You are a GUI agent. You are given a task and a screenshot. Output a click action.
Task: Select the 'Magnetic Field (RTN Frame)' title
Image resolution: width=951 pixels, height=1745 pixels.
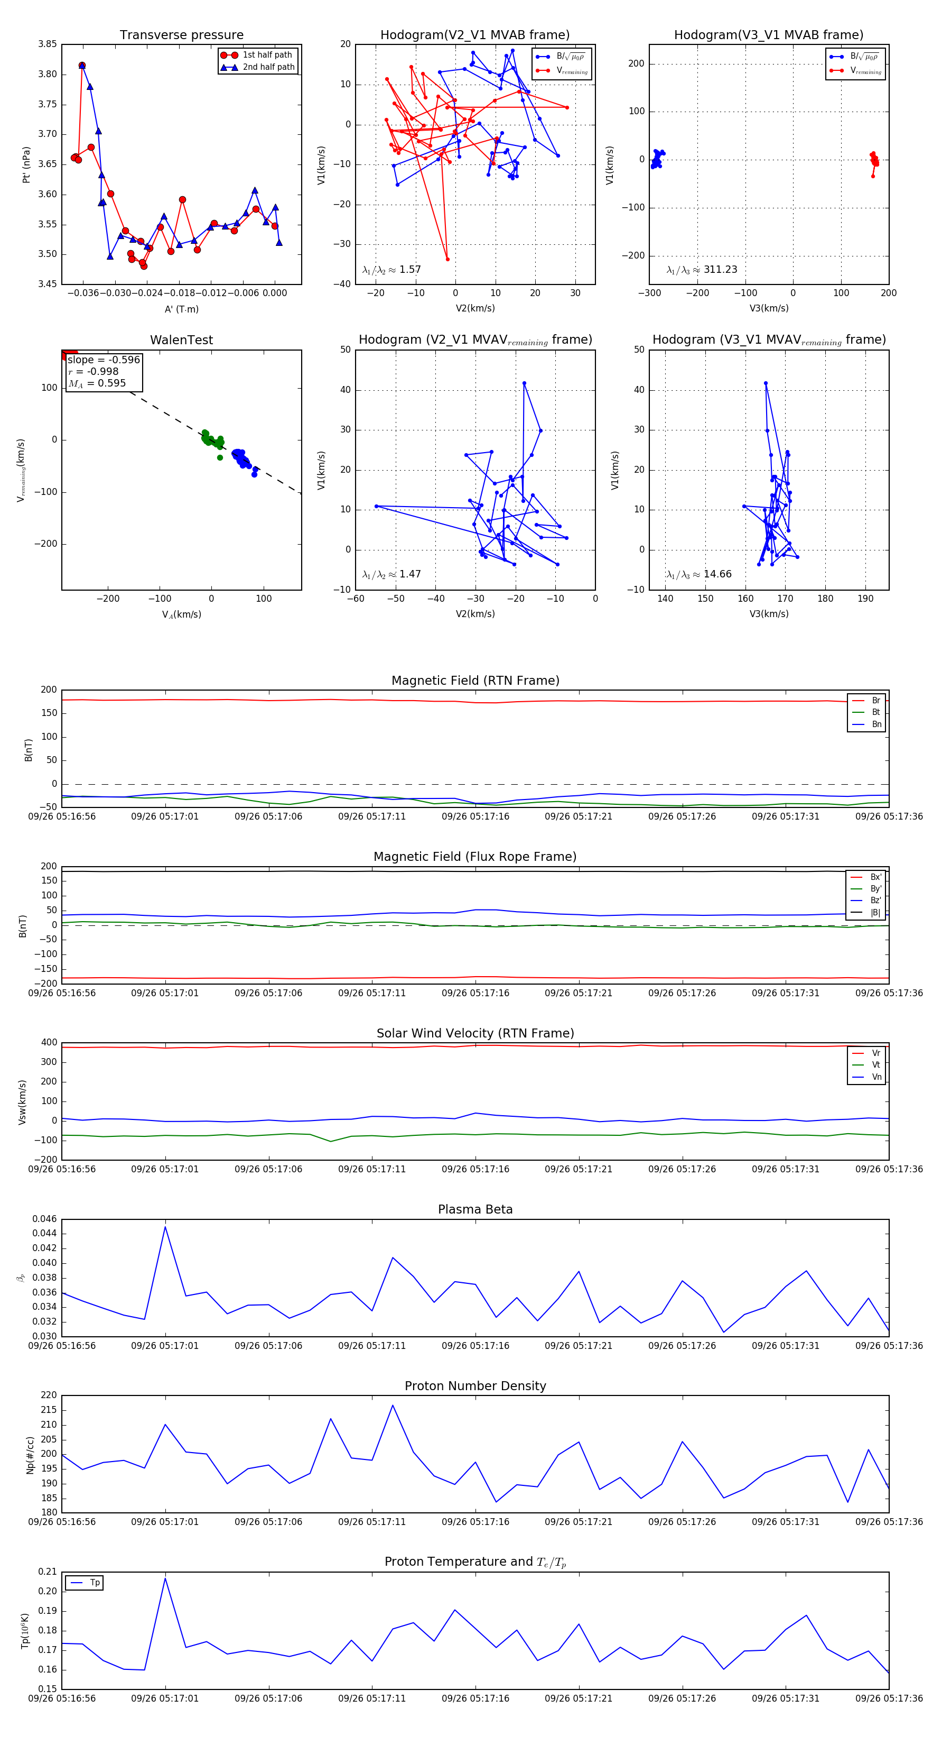tap(475, 681)
